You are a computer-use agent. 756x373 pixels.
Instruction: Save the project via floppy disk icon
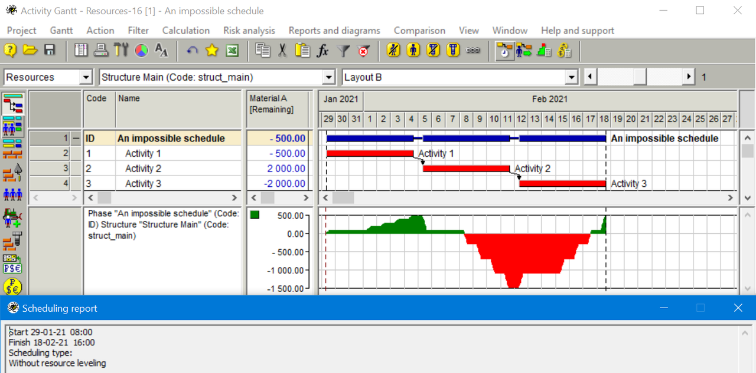click(x=50, y=51)
